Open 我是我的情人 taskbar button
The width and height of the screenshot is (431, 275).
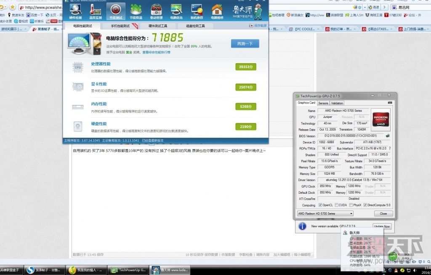[x=86, y=270]
